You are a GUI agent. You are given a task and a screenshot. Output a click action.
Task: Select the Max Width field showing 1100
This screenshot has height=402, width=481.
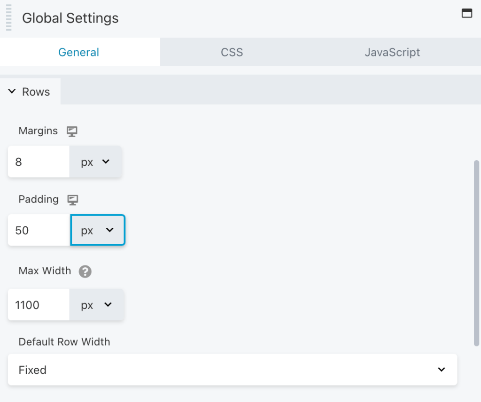click(x=38, y=305)
